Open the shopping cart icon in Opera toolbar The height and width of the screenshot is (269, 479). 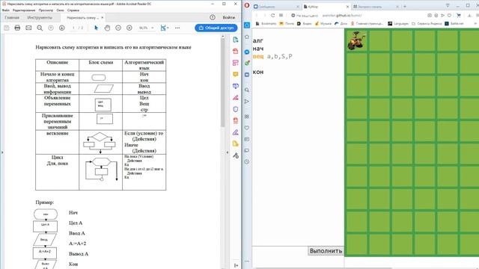point(459,15)
